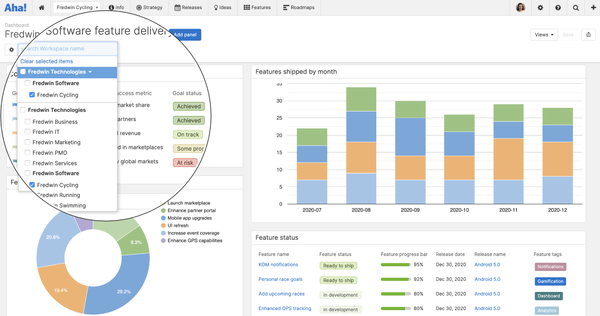Enable the Fredwin Marketing checkbox

click(27, 142)
